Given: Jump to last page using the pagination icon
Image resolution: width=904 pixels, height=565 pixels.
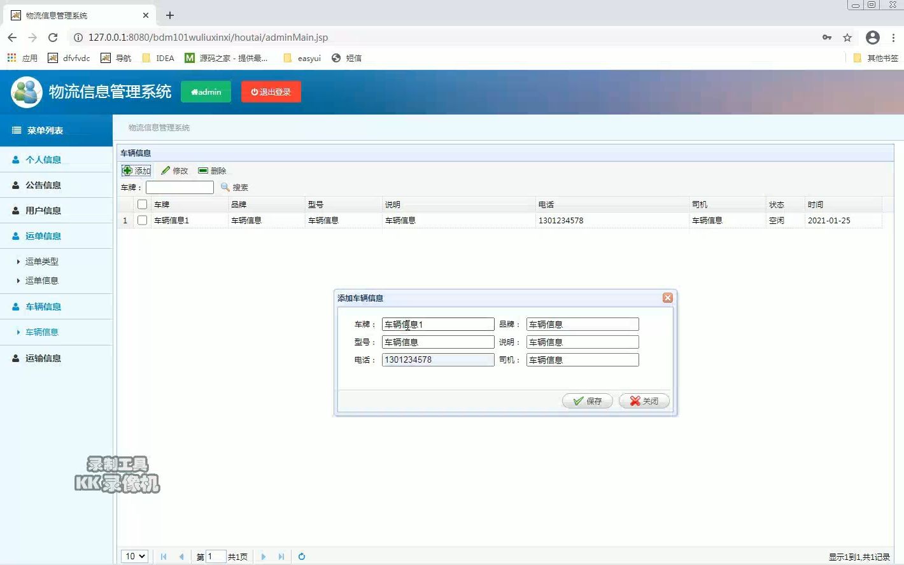Looking at the screenshot, I should [x=281, y=556].
